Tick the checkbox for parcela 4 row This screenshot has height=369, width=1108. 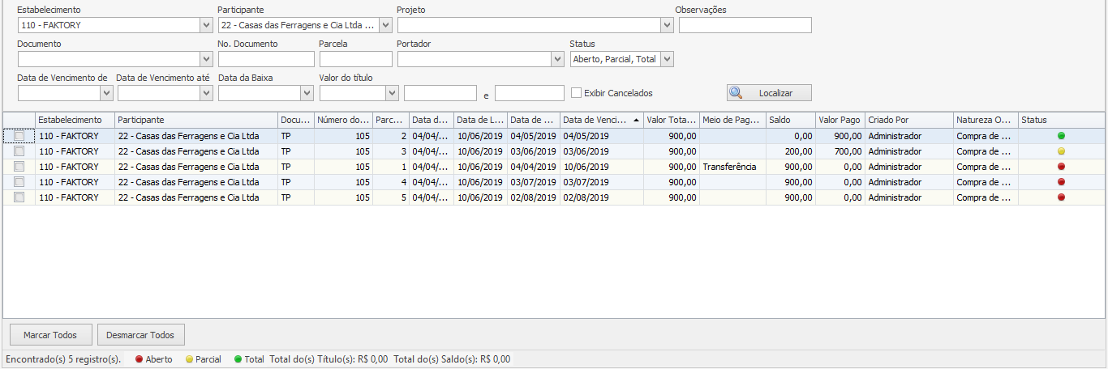pos(19,182)
